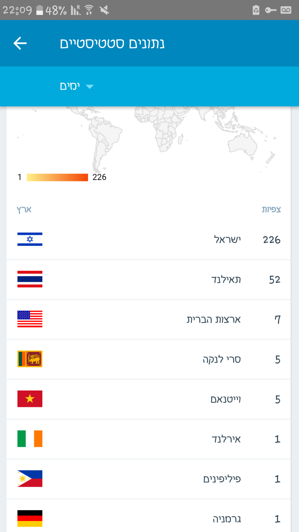Tap the back arrow icon
This screenshot has height=532, width=299.
20,43
